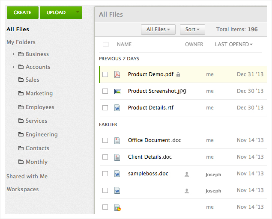The height and width of the screenshot is (219, 272).
Task: Open the Upload options dropdown arrow
Action: [78, 12]
